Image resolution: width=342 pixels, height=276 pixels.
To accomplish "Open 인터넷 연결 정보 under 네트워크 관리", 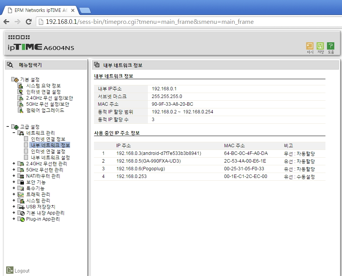I will (x=48, y=139).
